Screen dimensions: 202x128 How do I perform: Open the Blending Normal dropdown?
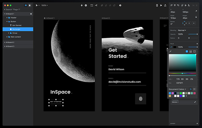[182, 30]
